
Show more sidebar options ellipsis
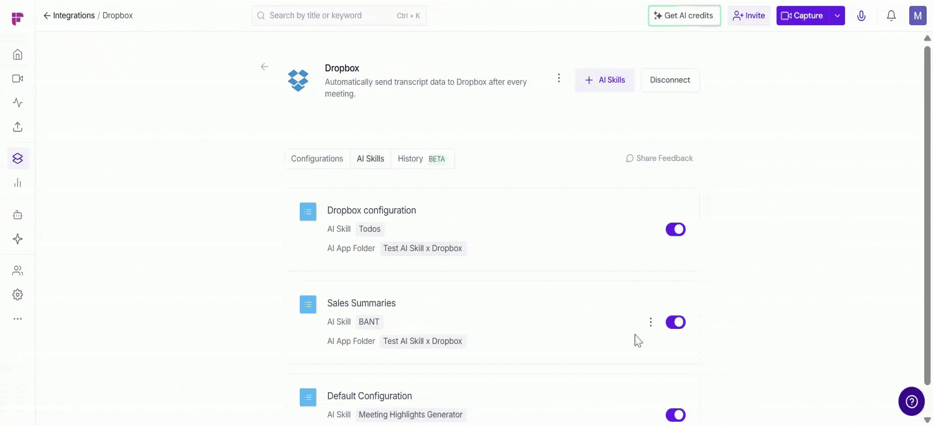pos(17,319)
